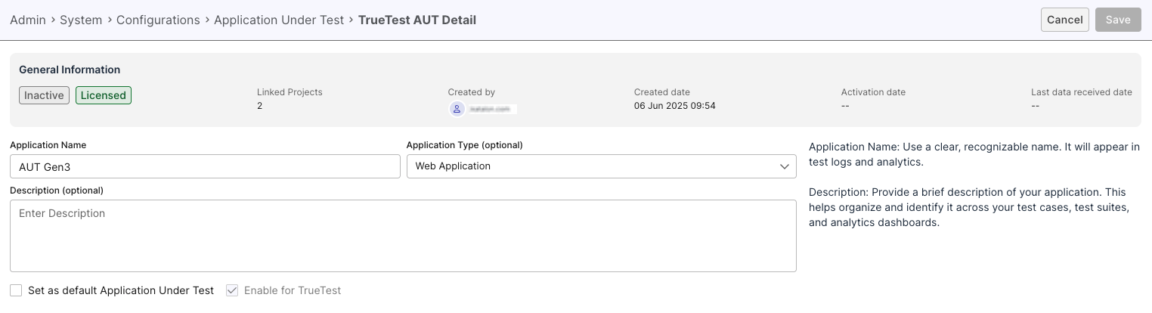This screenshot has width=1152, height=313.
Task: Click the Activation date label
Action: coord(873,92)
